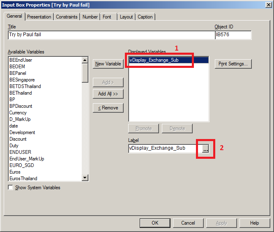Confirm with the OK button

tap(155, 223)
